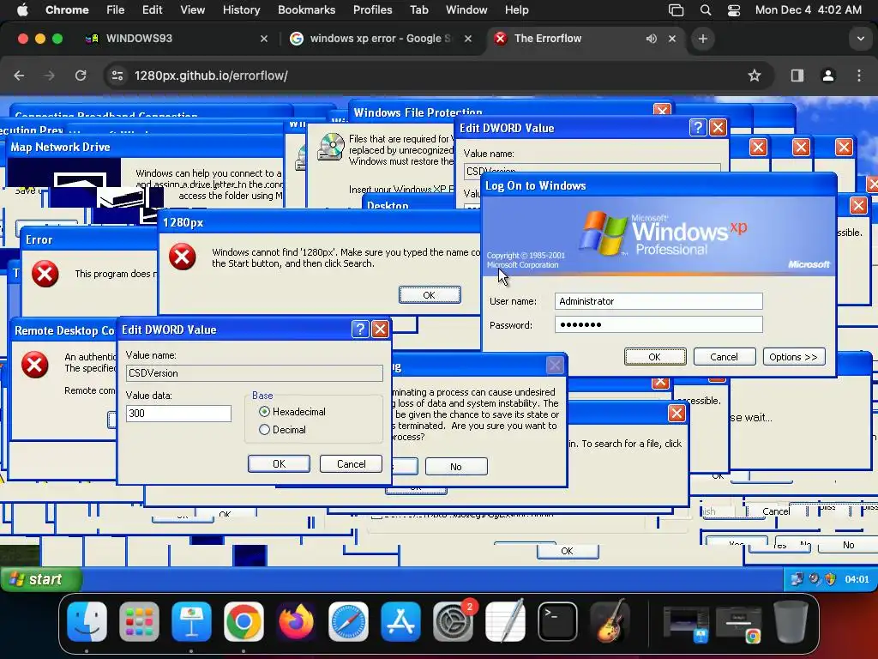This screenshot has width=878, height=659.
Task: Launch Keynote from the dock
Action: [191, 621]
